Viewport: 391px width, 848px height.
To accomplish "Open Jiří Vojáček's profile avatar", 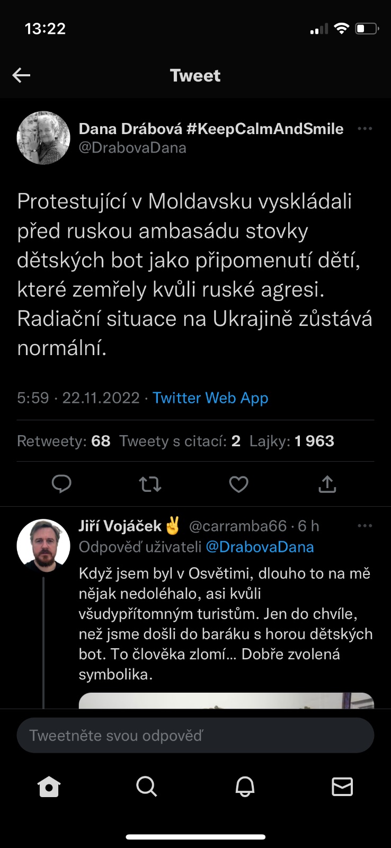I will pos(43,545).
